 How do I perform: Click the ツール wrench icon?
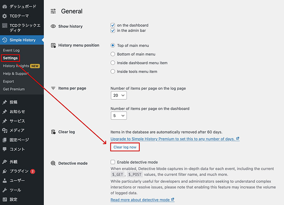[5, 190]
